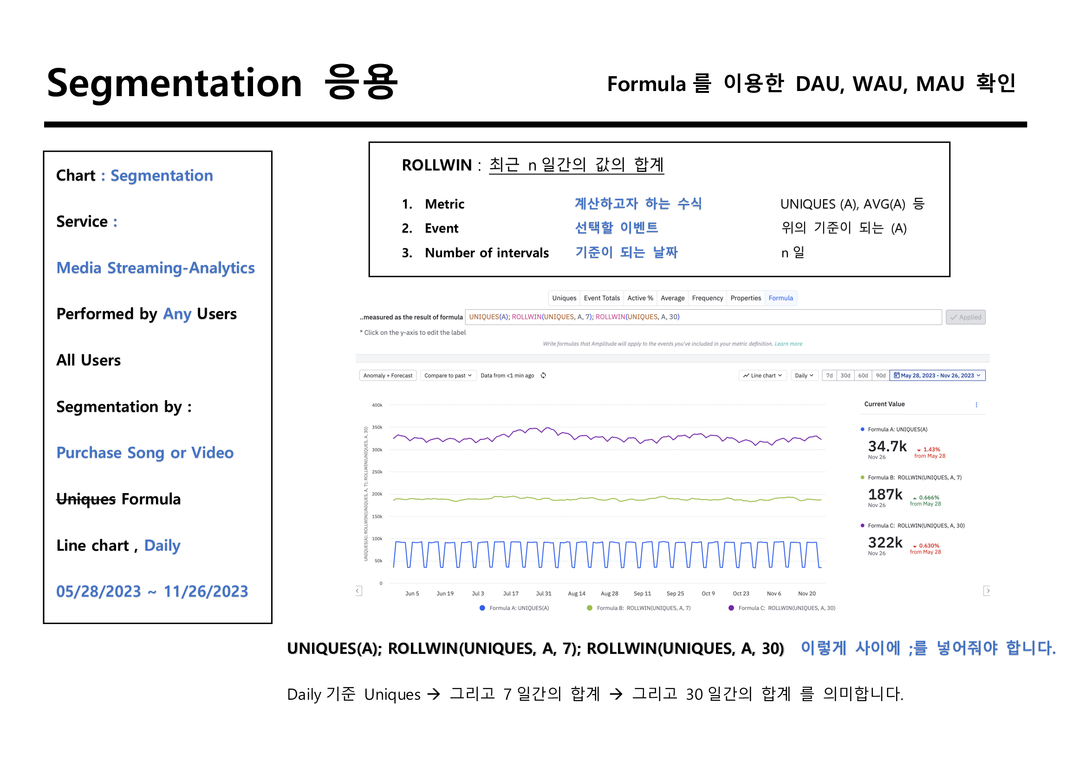This screenshot has width=1086, height=768.
Task: Click Formula B green dot in Current Value
Action: click(862, 478)
